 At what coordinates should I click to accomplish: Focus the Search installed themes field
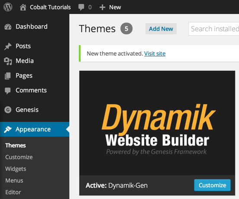click(x=214, y=29)
